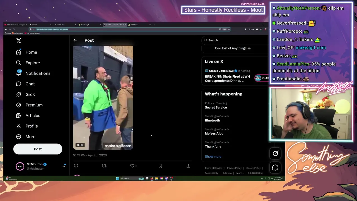
Task: Show hidden system tray icons
Action: click(262, 178)
